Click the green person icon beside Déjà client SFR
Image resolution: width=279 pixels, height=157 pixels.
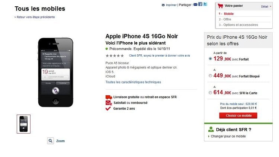(x=211, y=129)
